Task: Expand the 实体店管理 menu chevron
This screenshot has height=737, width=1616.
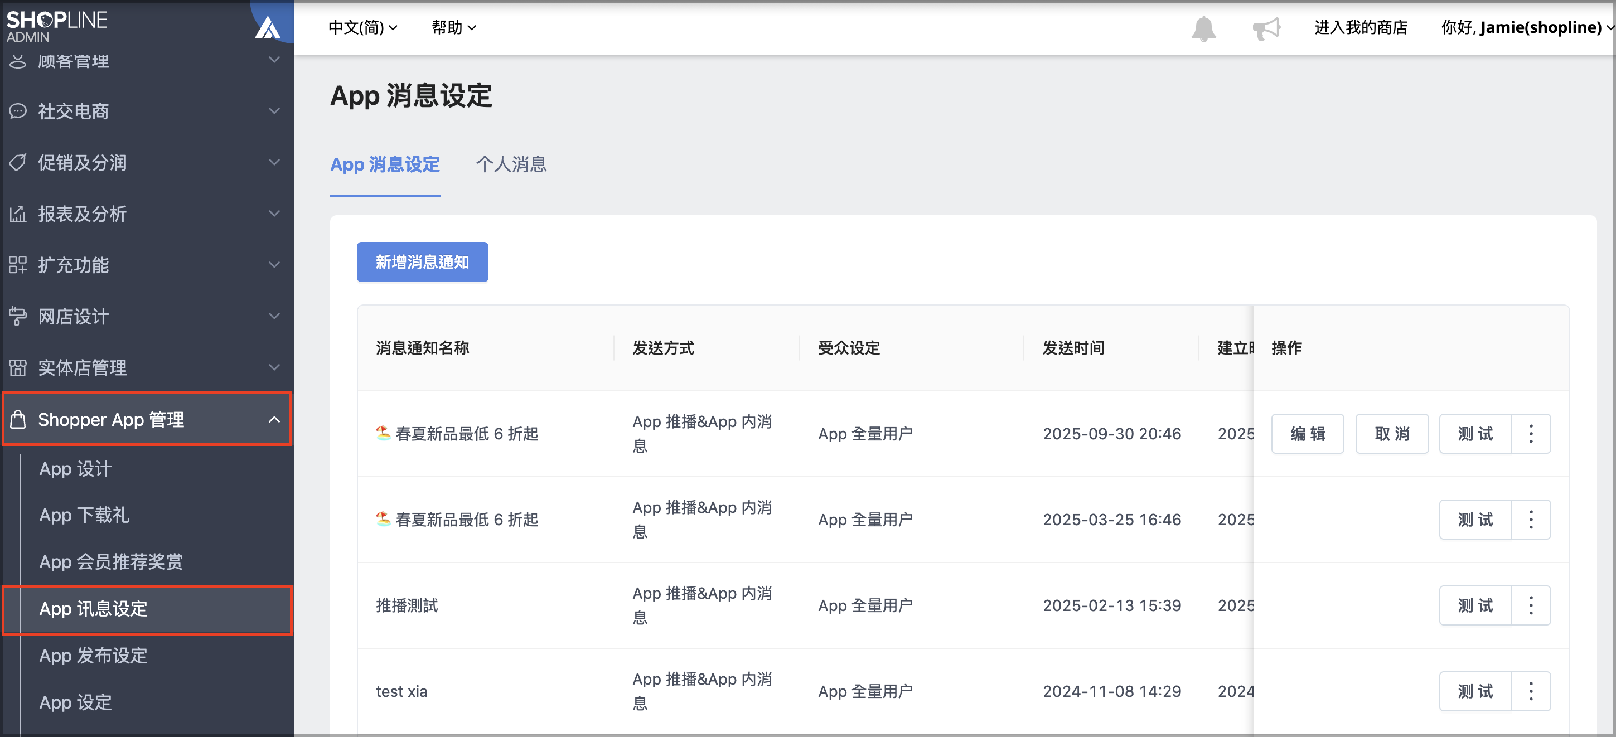Action: point(274,367)
